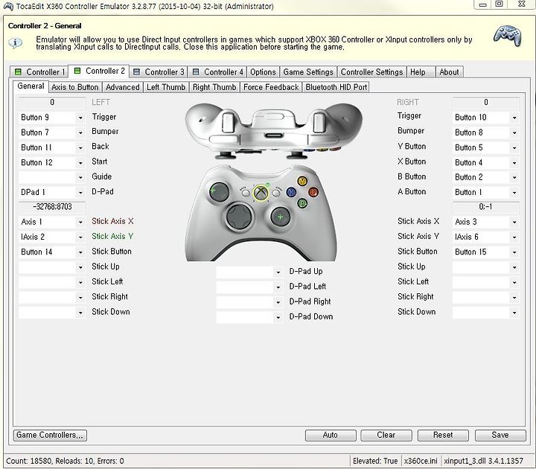Screen dimensions: 536x469
Task: Select the Bluetooth HID Port sub-tab
Action: click(x=336, y=87)
